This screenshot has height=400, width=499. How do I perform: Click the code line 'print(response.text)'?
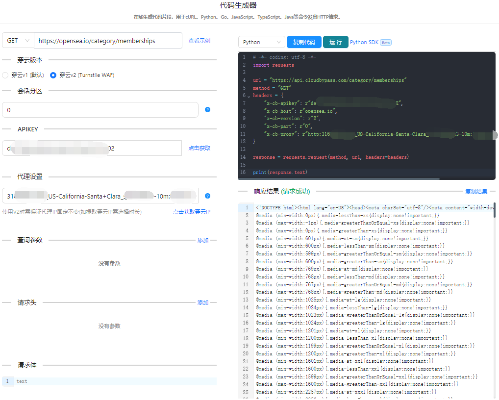(280, 172)
